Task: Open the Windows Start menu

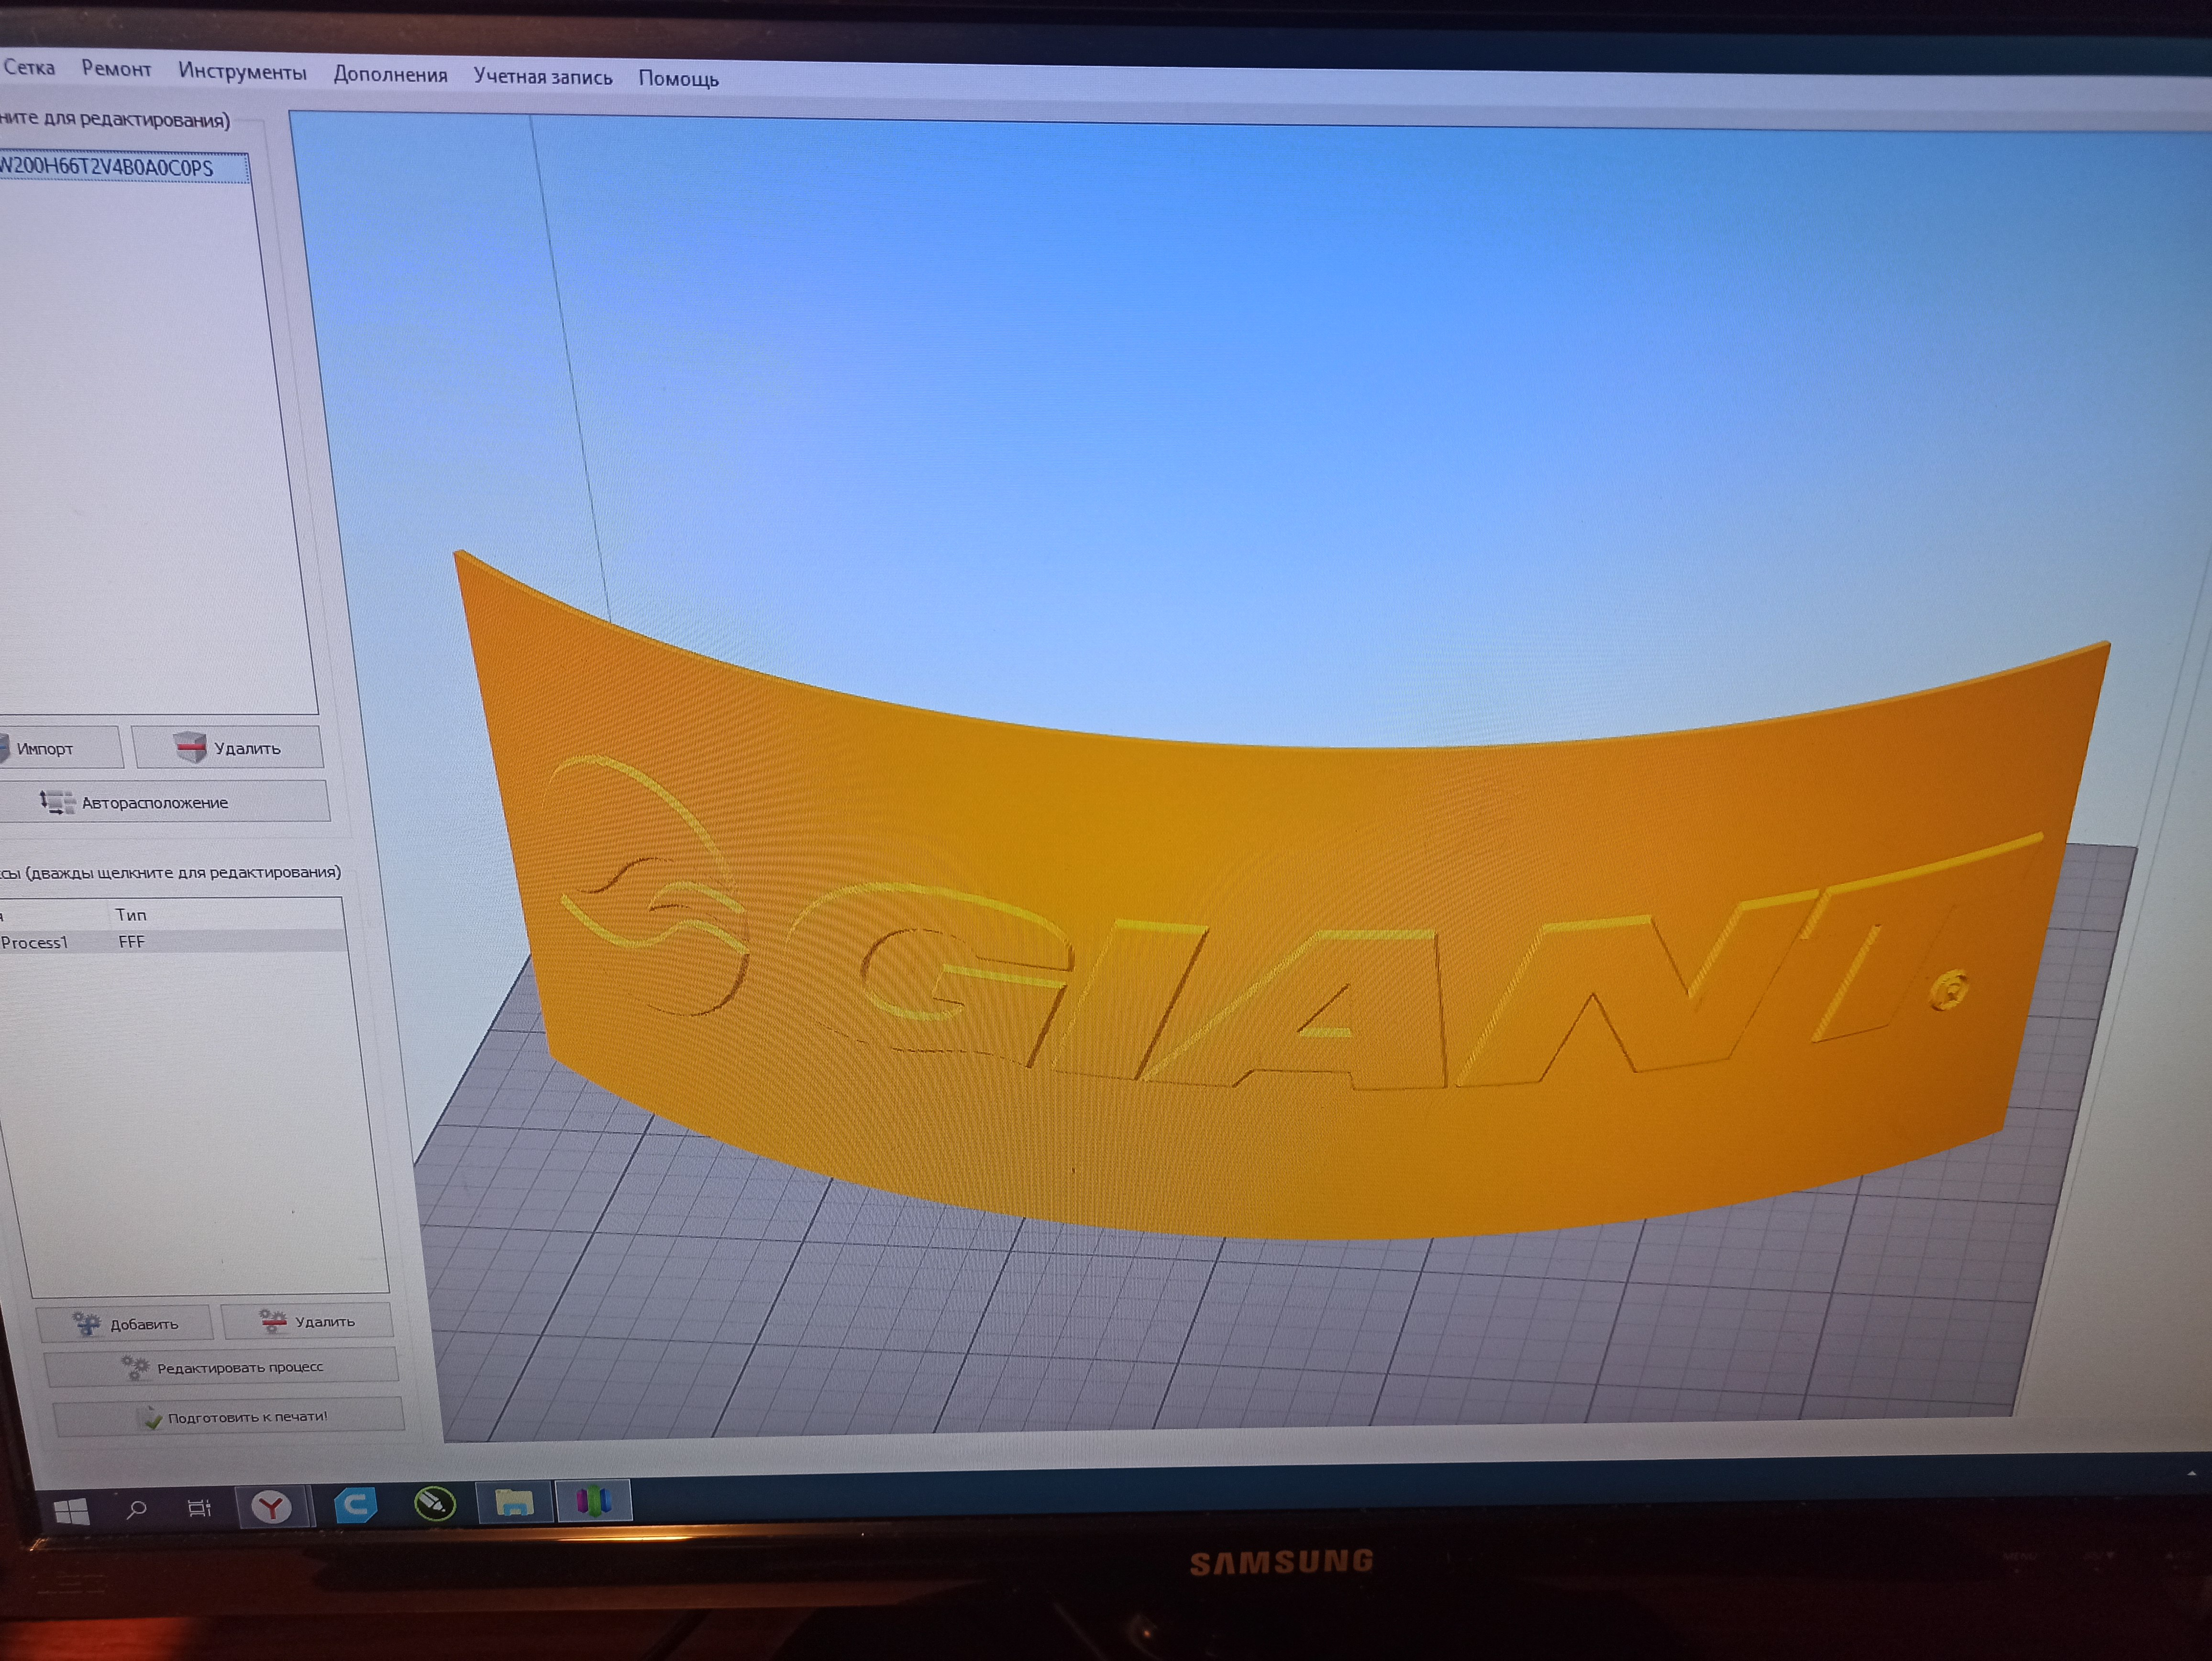Action: pos(70,1511)
